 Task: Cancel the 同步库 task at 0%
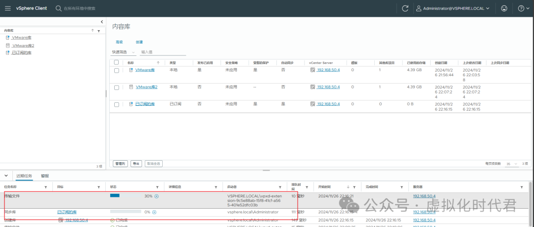click(154, 212)
